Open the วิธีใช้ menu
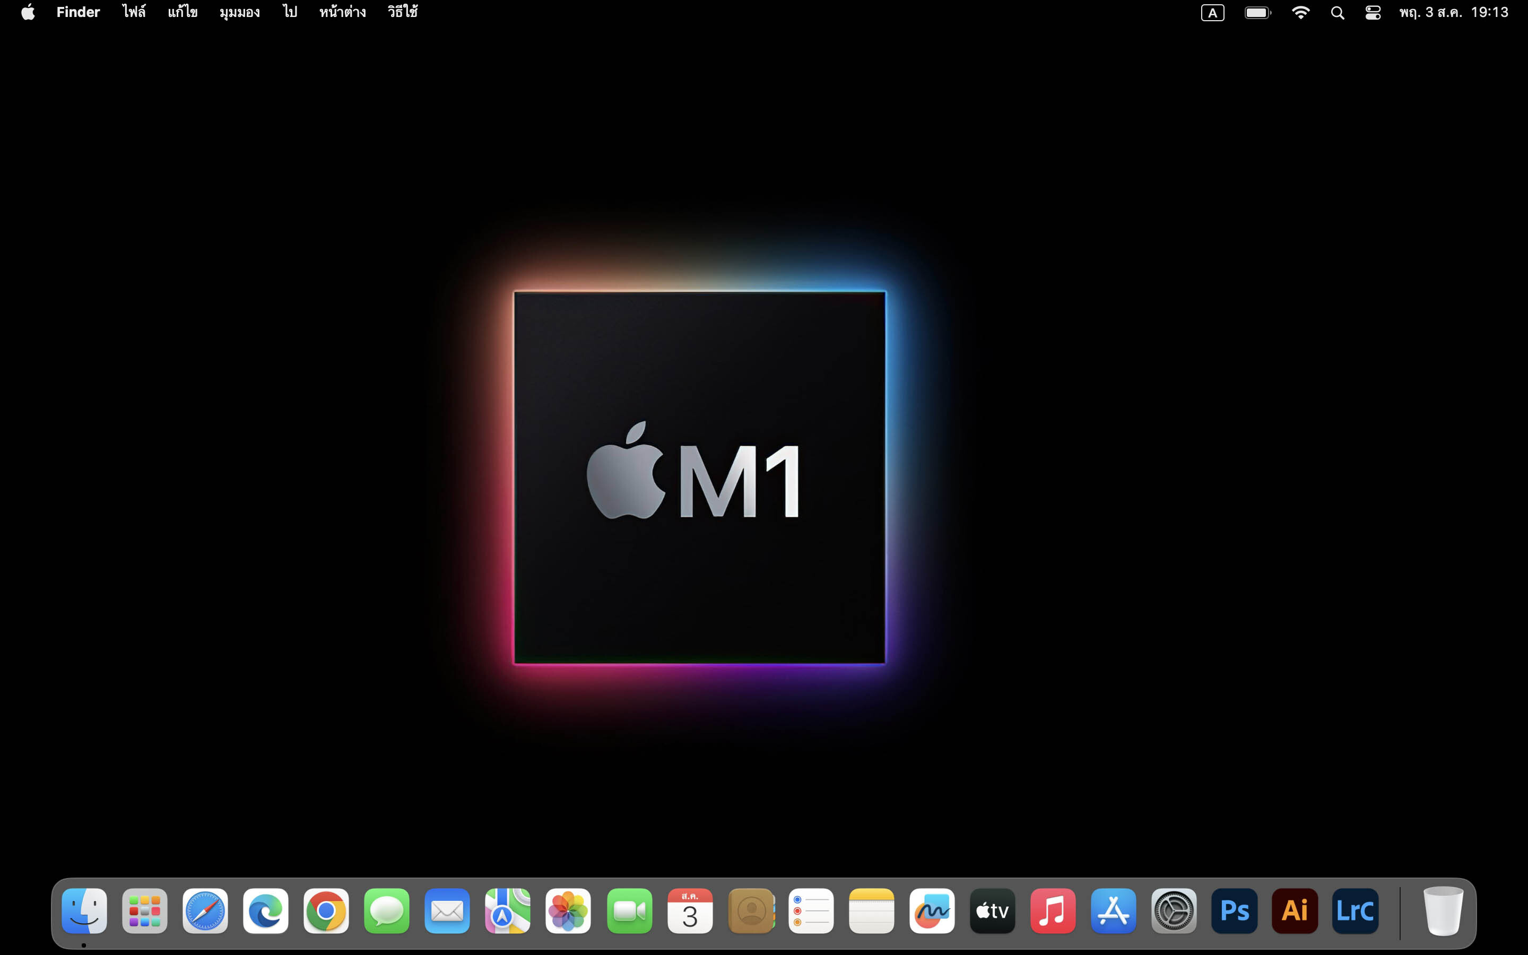The width and height of the screenshot is (1528, 955). point(403,13)
